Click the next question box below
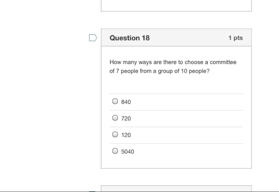279x192 pixels. (x=176, y=189)
